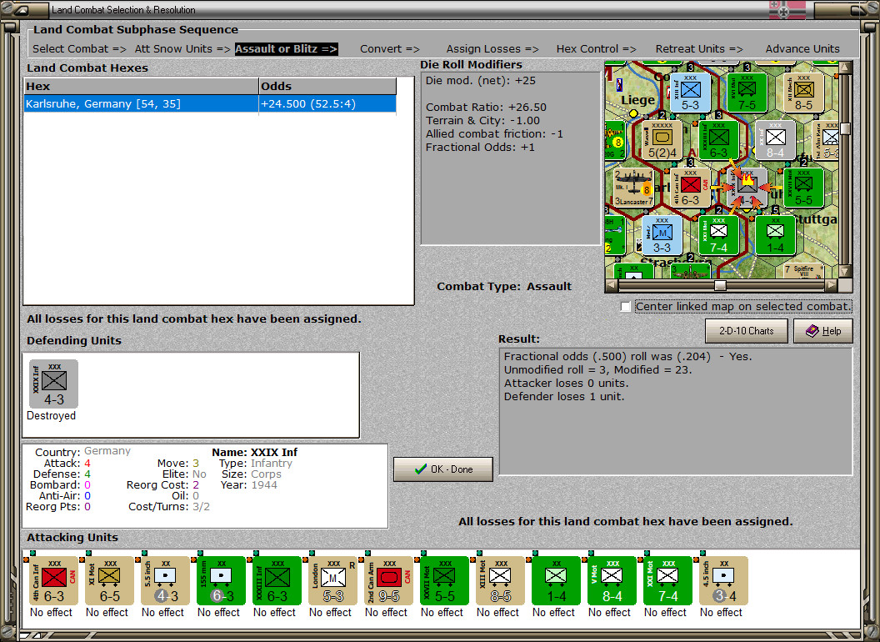Click the burning Karlsruhe combat hex on map
This screenshot has width=880, height=642.
(x=747, y=188)
